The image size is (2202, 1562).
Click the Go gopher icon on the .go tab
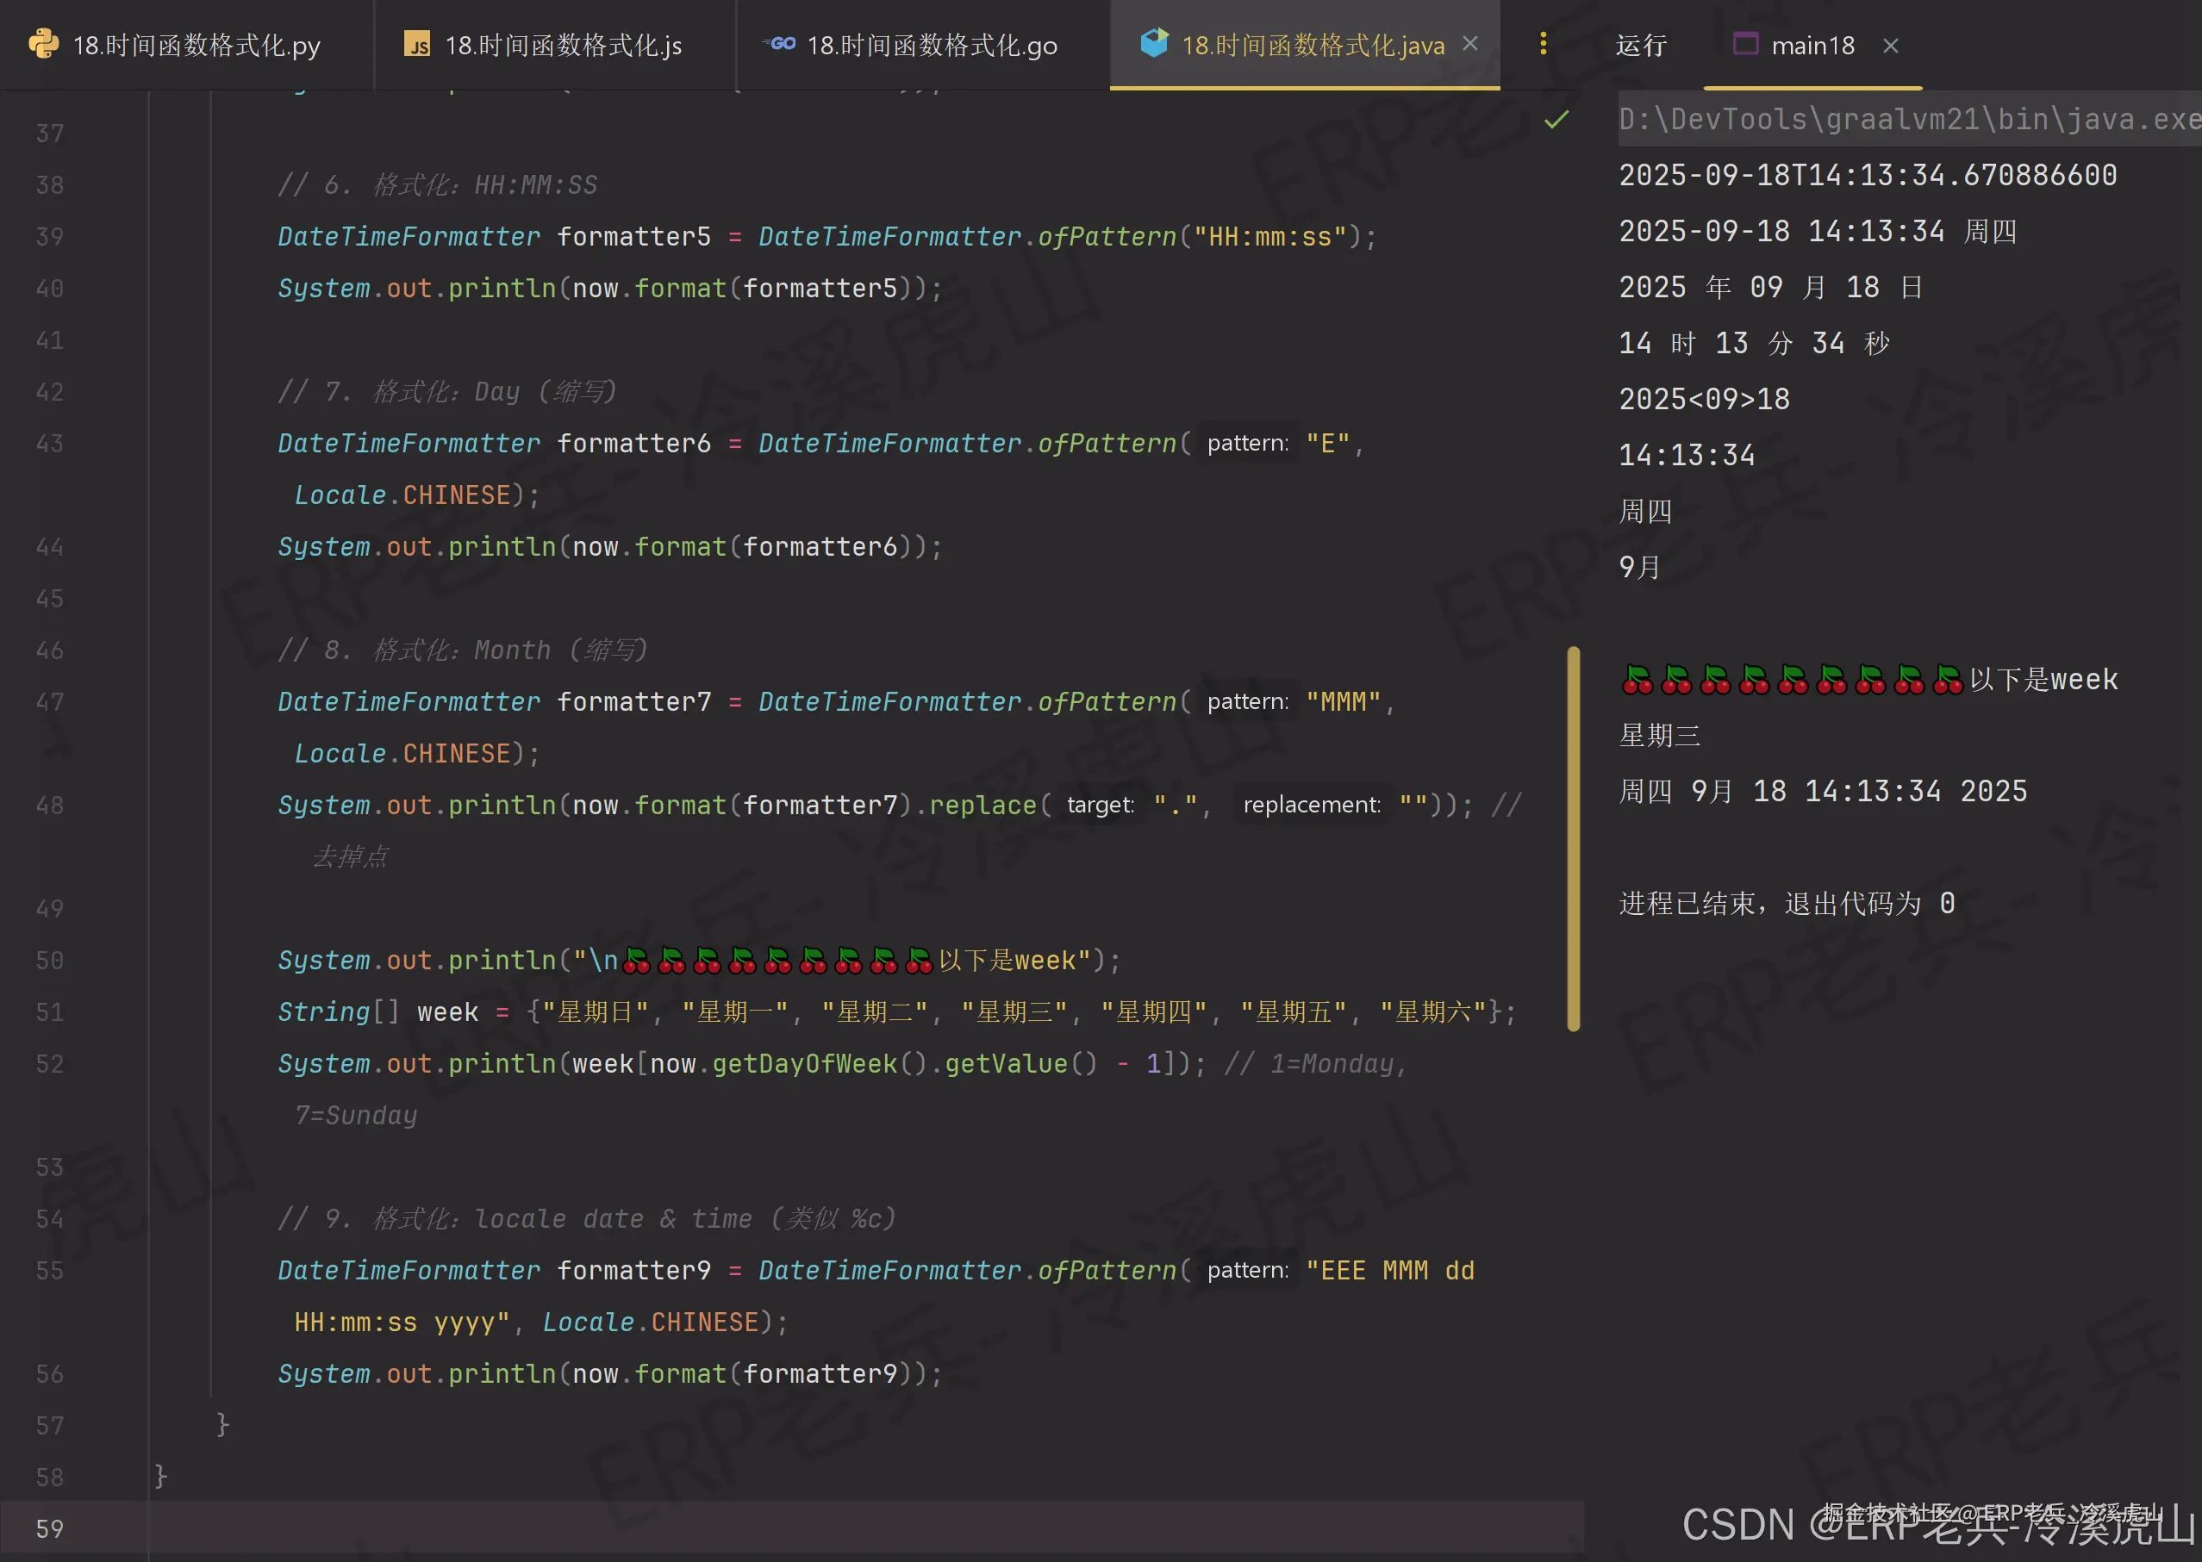point(779,44)
